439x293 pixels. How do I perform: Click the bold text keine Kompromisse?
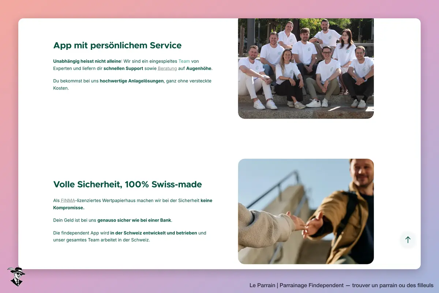click(133, 204)
